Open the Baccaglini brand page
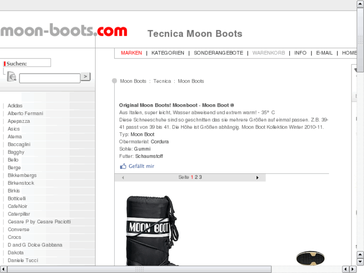This screenshot has height=273, width=364. 19,144
